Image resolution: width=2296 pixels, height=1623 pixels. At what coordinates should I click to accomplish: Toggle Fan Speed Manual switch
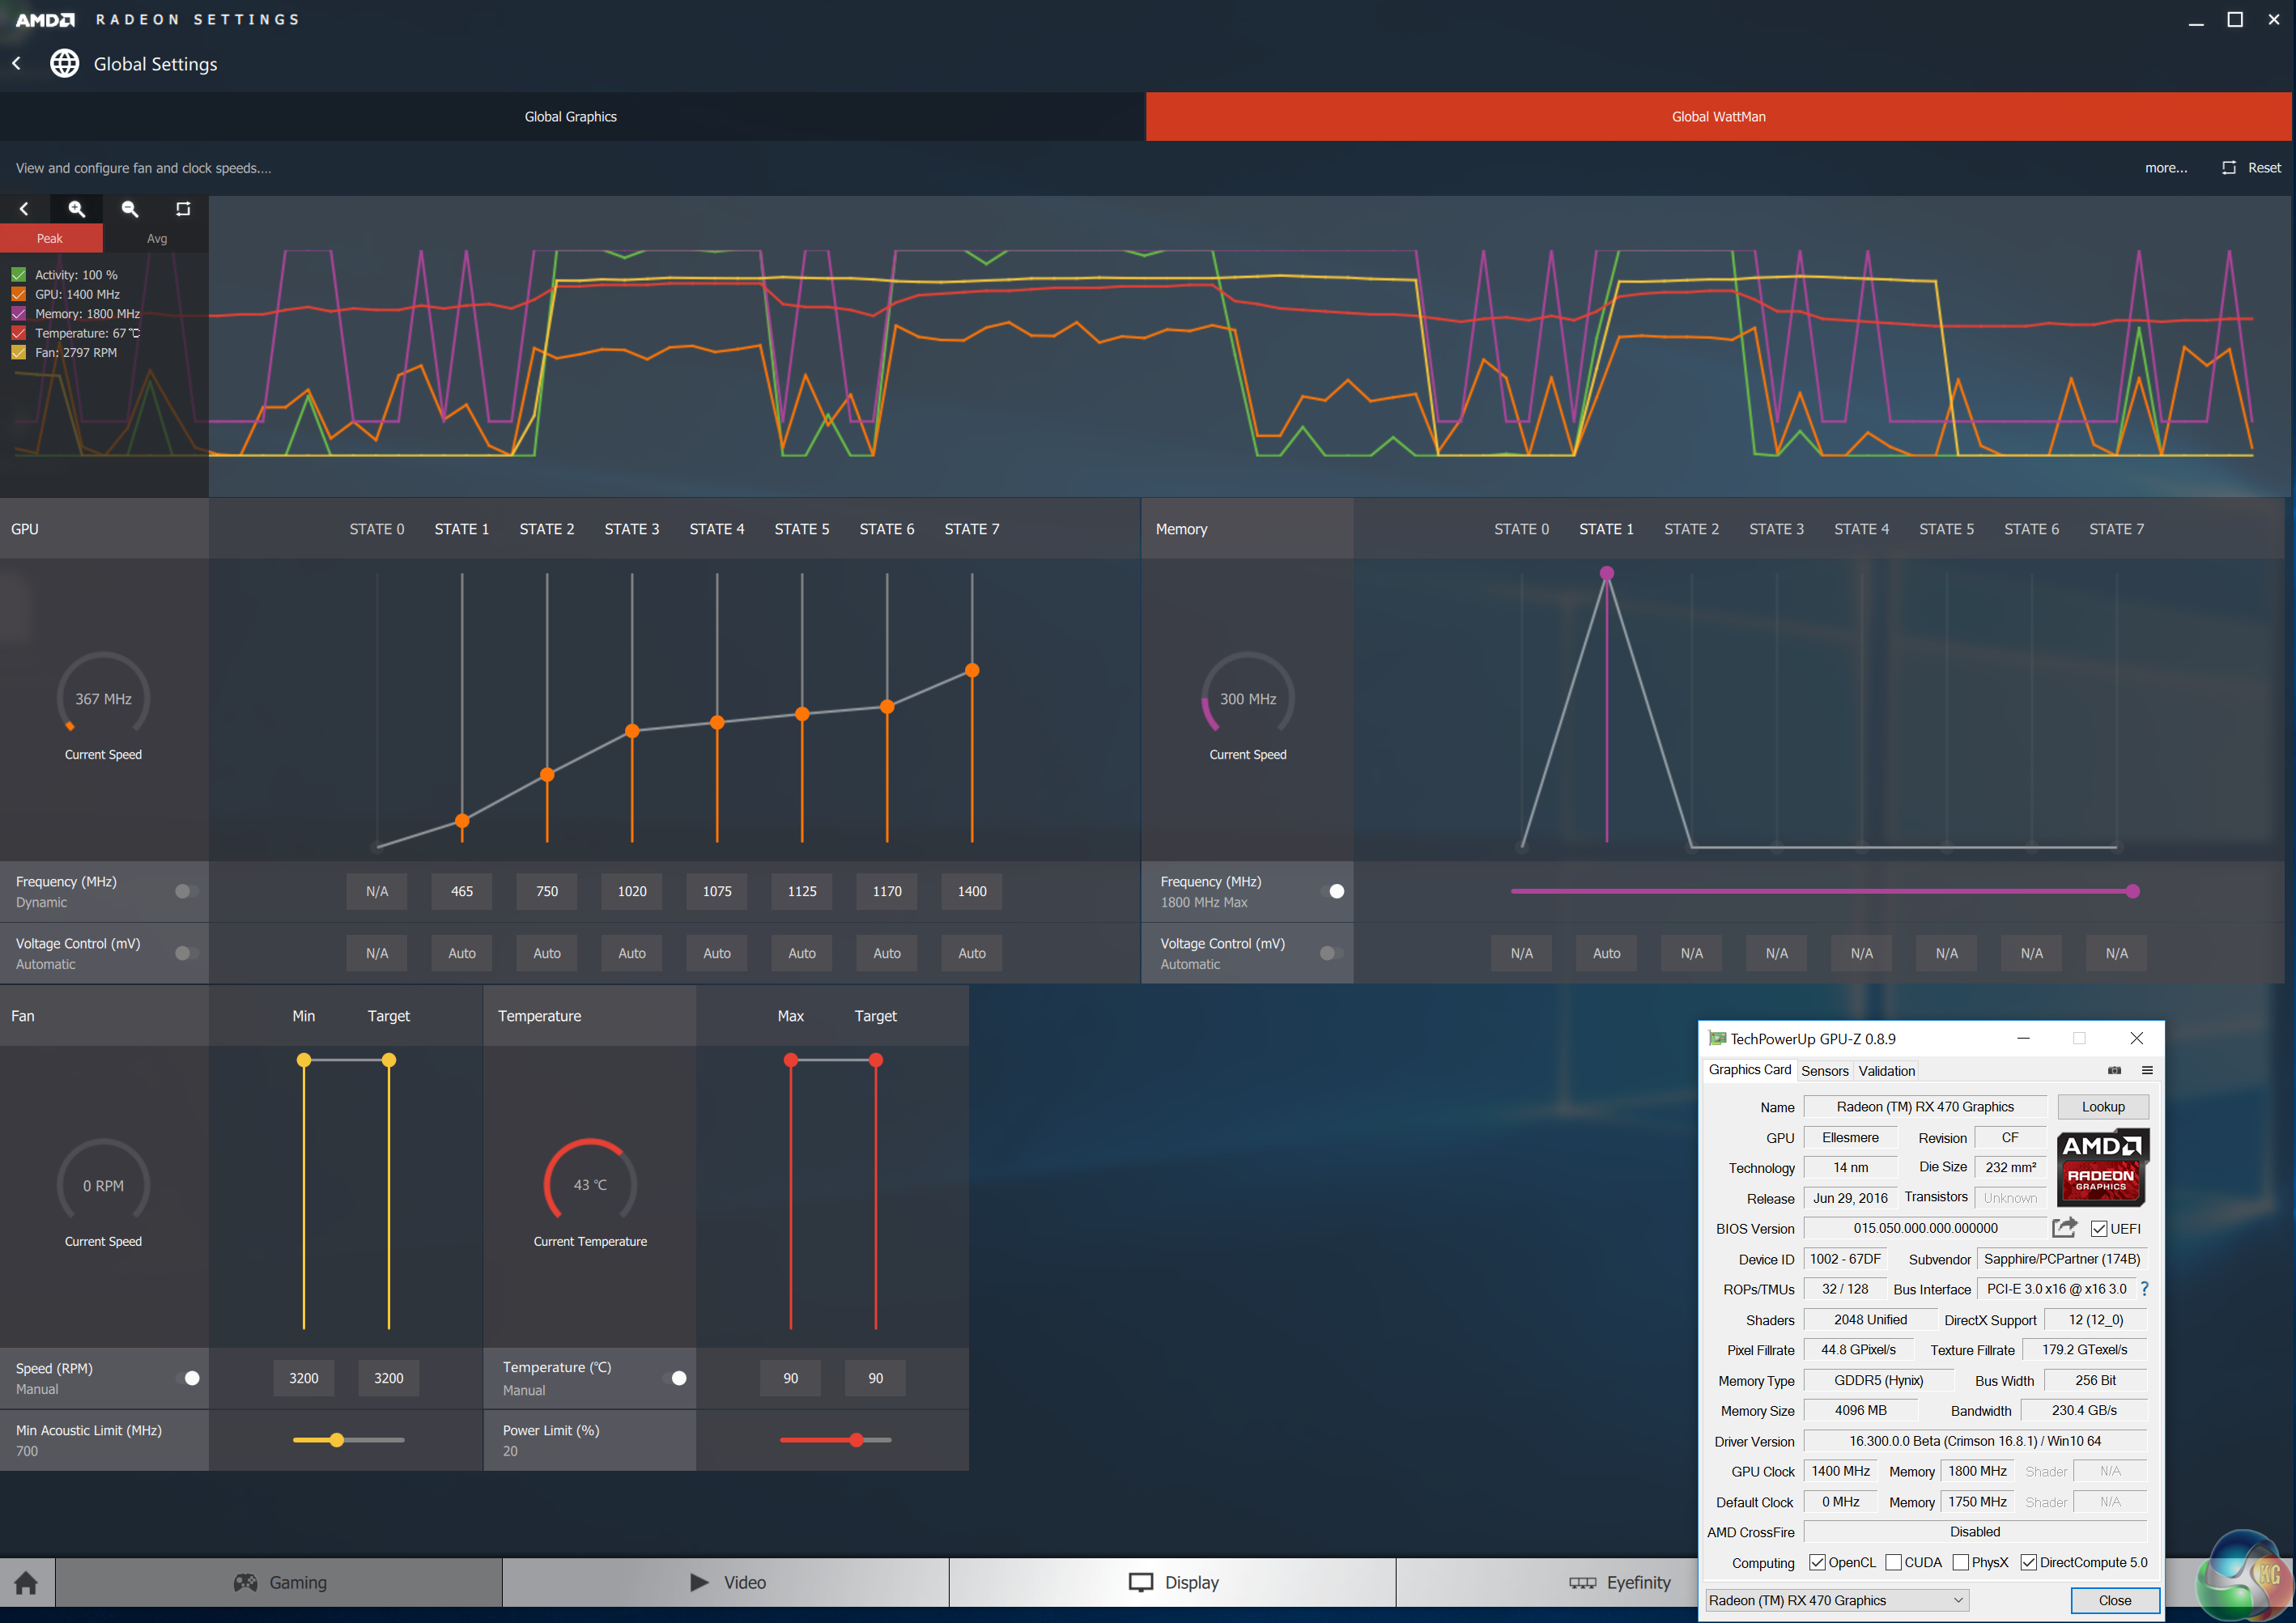(188, 1378)
